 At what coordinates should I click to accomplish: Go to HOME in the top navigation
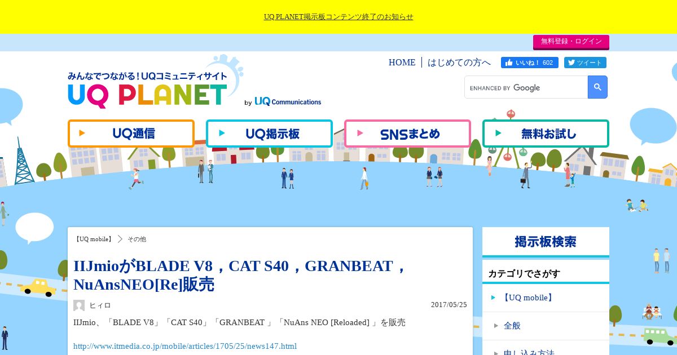coord(402,63)
